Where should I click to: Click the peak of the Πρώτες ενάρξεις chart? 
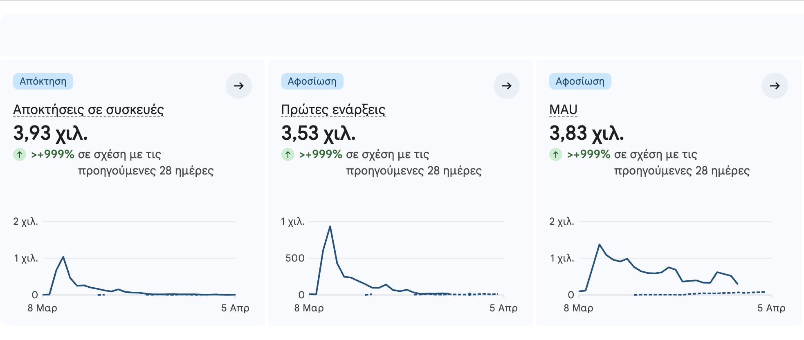(x=330, y=226)
